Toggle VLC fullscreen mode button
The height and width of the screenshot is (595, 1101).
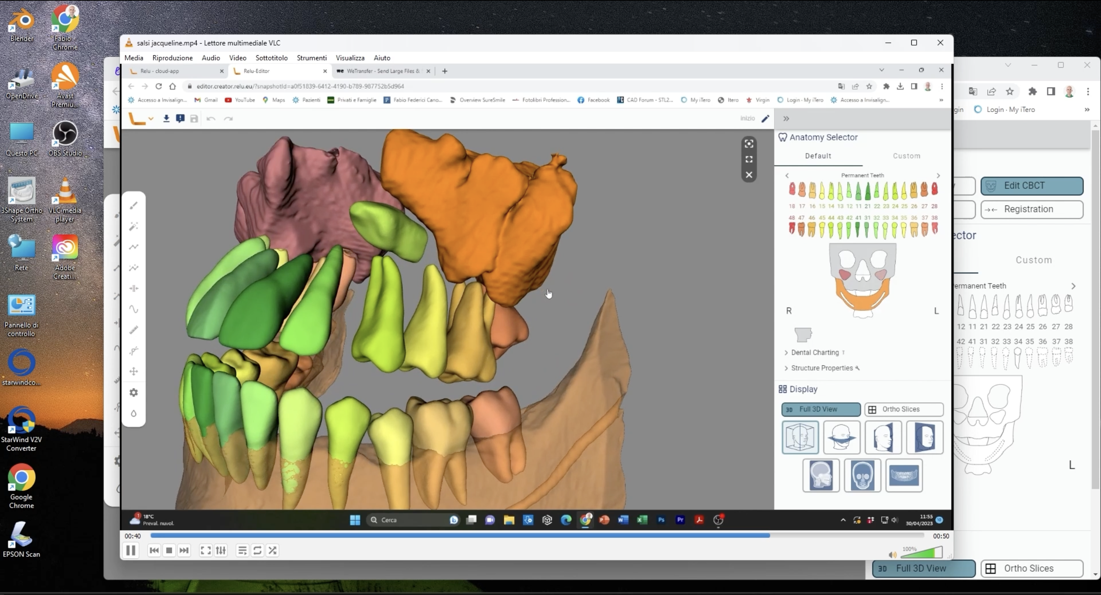pos(206,551)
